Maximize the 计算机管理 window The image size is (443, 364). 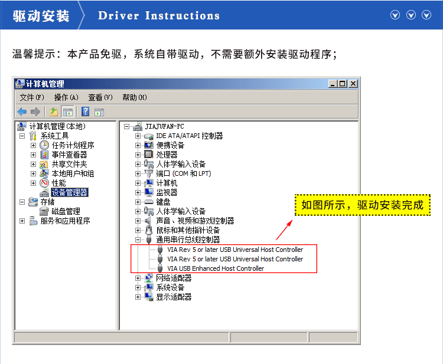(343, 84)
